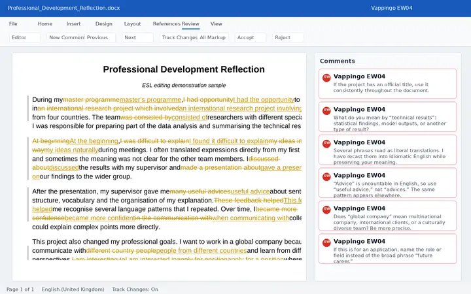Click the inserted text "I had the opportunity"
Screen dimensions: 471x294
tap(264, 99)
